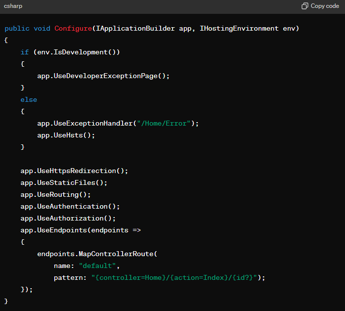The height and width of the screenshot is (311, 345).
Task: Click the else keyword
Action: pyautogui.click(x=29, y=100)
